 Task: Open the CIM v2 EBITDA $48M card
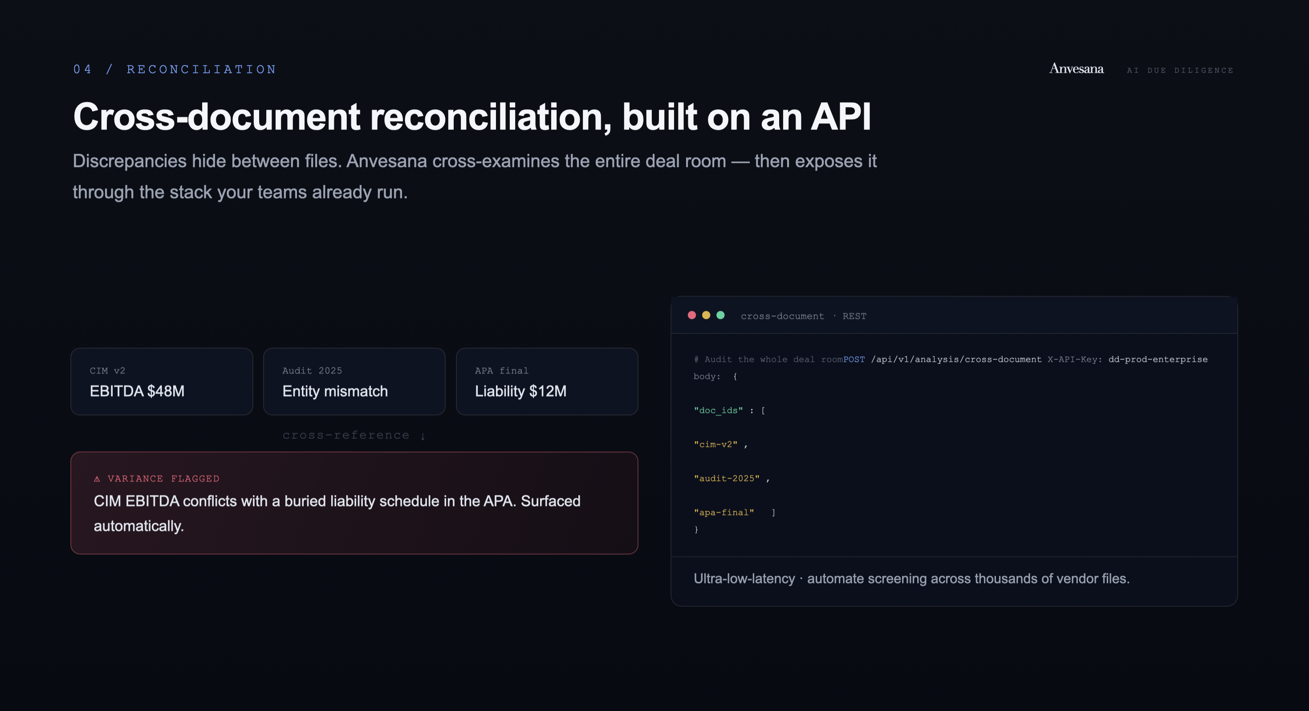tap(162, 381)
